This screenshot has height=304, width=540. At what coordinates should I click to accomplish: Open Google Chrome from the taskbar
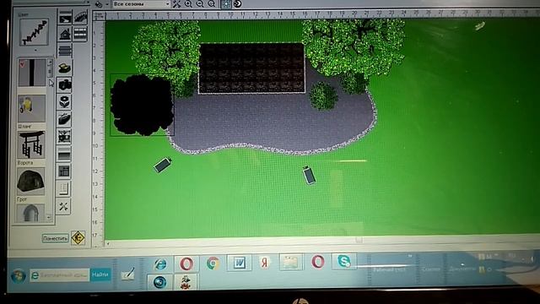click(213, 263)
